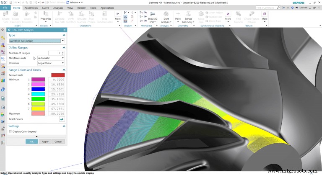This screenshot has height=175, width=322.
Task: Click Delete Face in Synchronous Modeling
Action: 213,21
